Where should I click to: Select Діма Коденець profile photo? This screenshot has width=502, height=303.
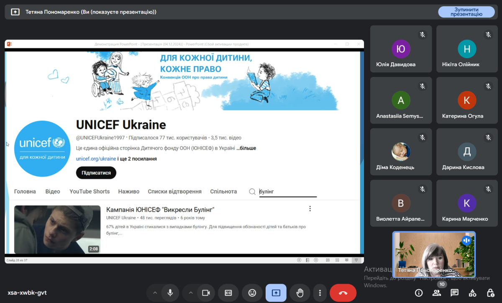401,152
